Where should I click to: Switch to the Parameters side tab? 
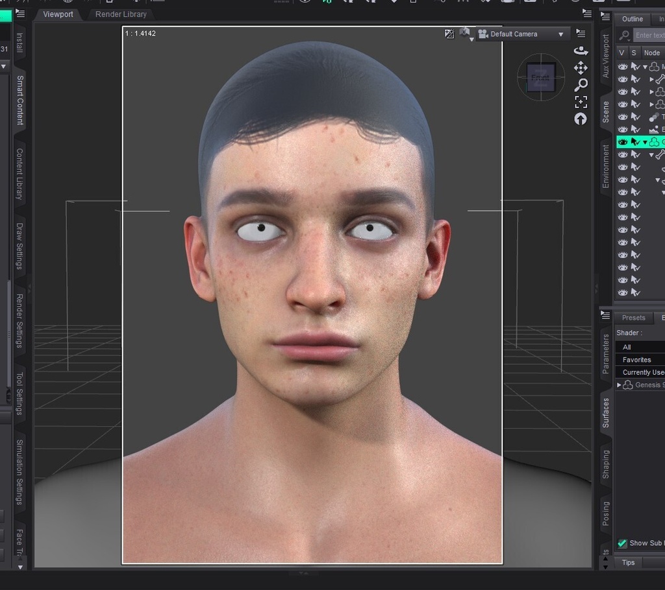(x=606, y=354)
